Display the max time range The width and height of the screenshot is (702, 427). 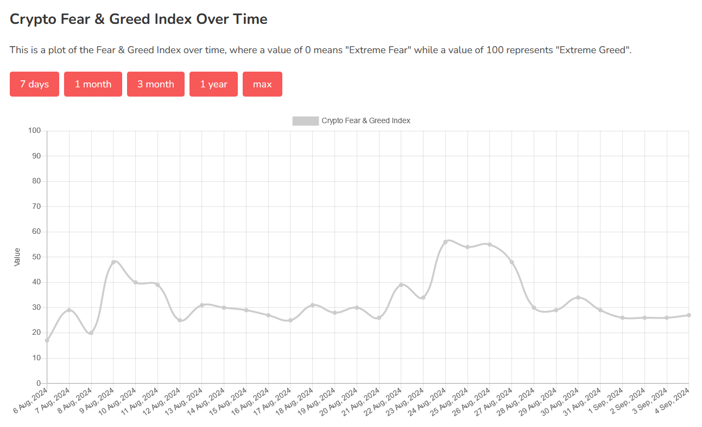coord(262,84)
